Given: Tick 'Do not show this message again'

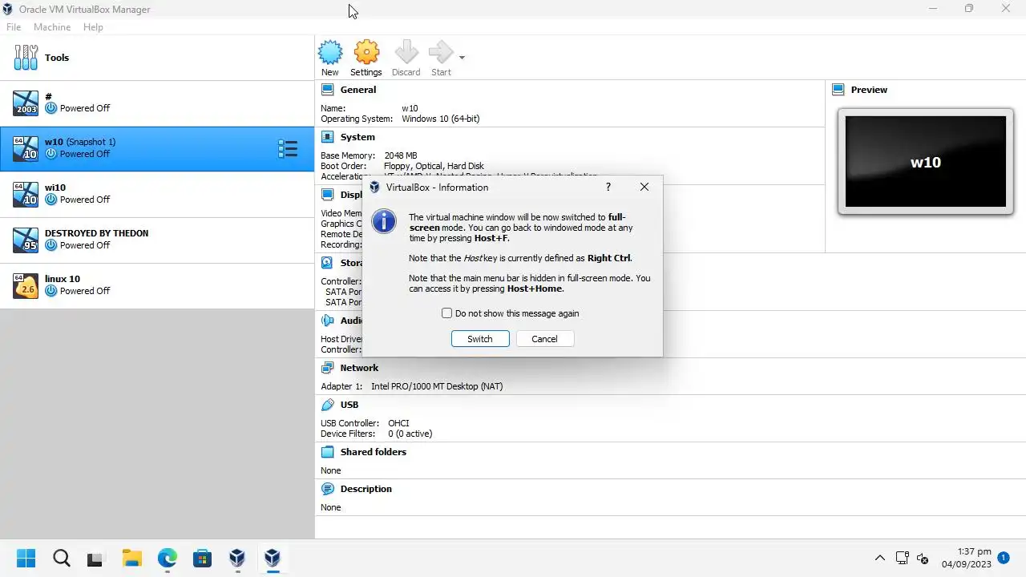Looking at the screenshot, I should 447,313.
